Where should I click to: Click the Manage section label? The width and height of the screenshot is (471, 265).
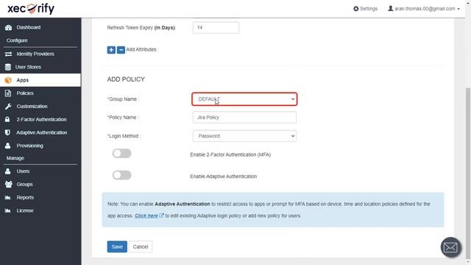click(x=15, y=158)
